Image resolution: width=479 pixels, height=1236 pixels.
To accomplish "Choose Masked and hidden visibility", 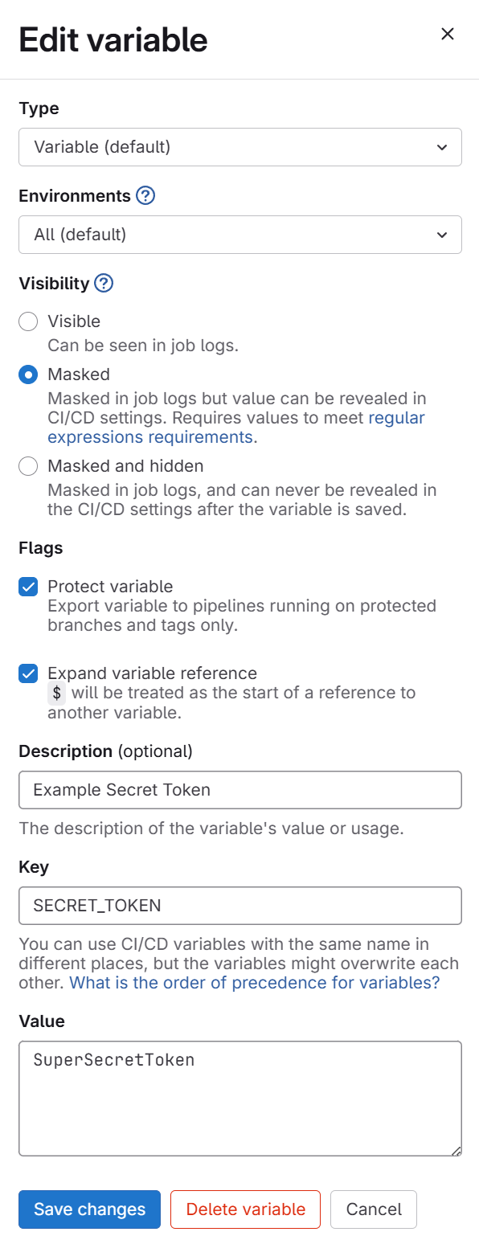I will pos(28,466).
